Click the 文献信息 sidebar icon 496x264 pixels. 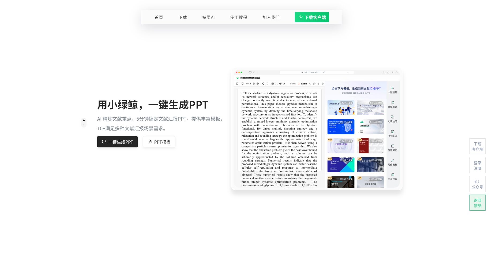tap(392, 90)
